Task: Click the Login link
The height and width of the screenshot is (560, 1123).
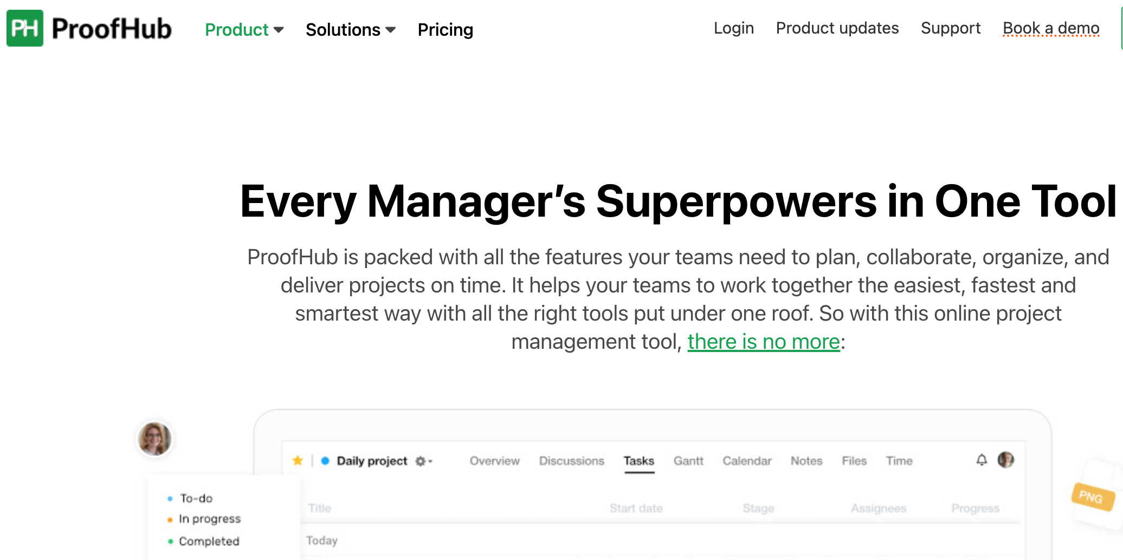Action: (733, 28)
